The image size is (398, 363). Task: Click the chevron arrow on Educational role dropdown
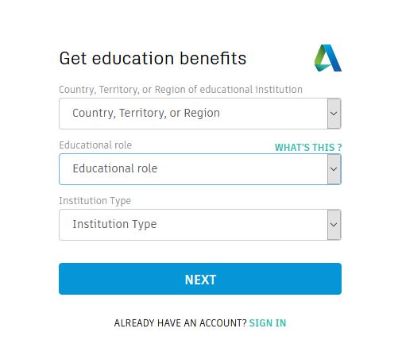[334, 169]
